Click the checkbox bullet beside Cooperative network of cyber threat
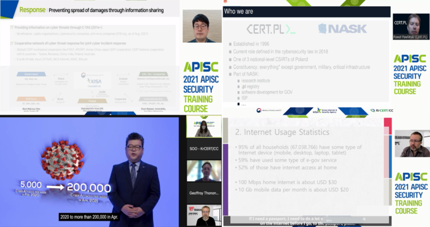 [x=12, y=44]
